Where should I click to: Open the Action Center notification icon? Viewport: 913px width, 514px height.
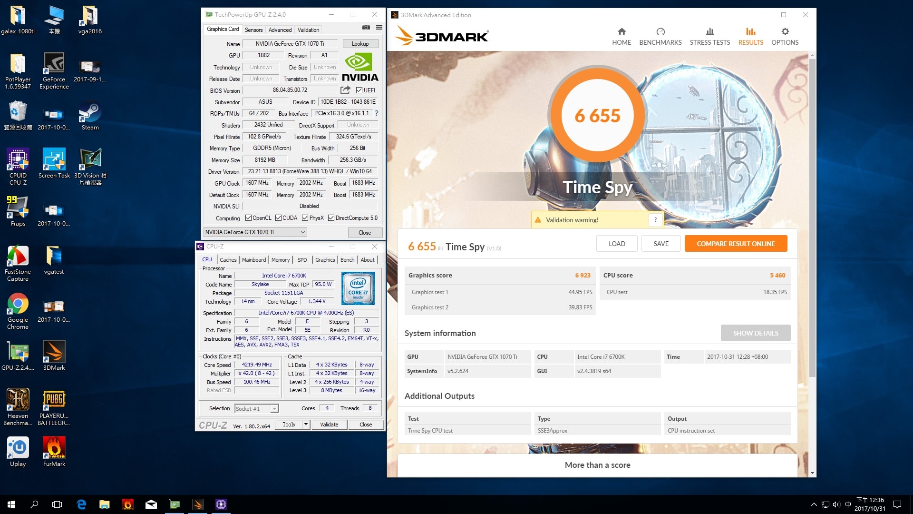[x=897, y=504]
